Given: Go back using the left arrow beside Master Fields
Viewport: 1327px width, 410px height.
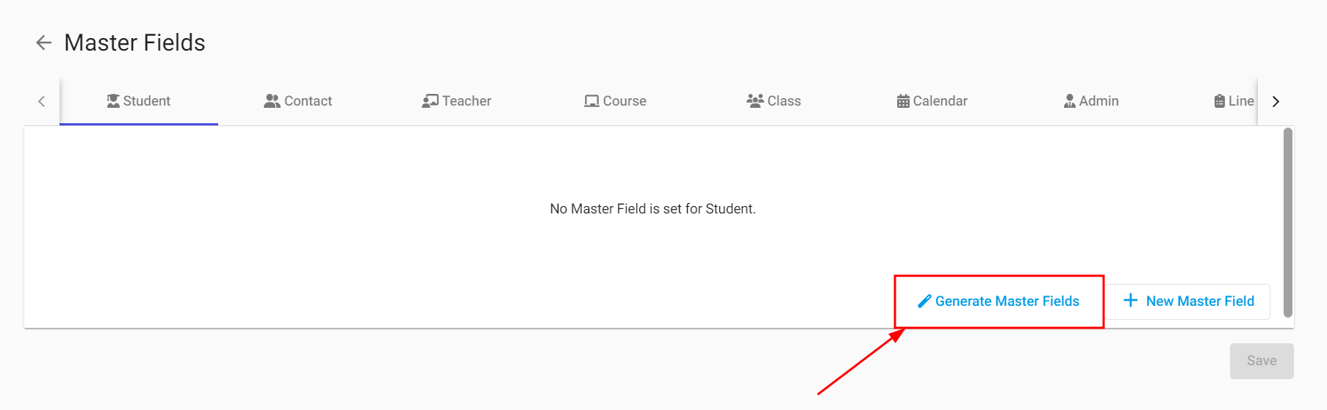Looking at the screenshot, I should [43, 43].
